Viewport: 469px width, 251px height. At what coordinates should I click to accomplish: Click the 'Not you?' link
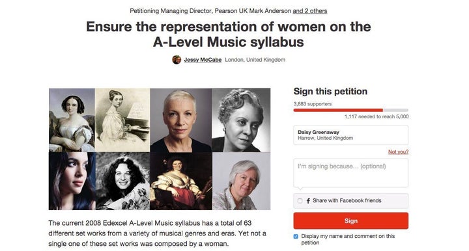click(398, 152)
